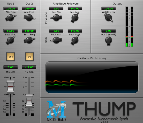Toggle the Osc 2 Ena button
The width and height of the screenshot is (143, 123).
29,57
